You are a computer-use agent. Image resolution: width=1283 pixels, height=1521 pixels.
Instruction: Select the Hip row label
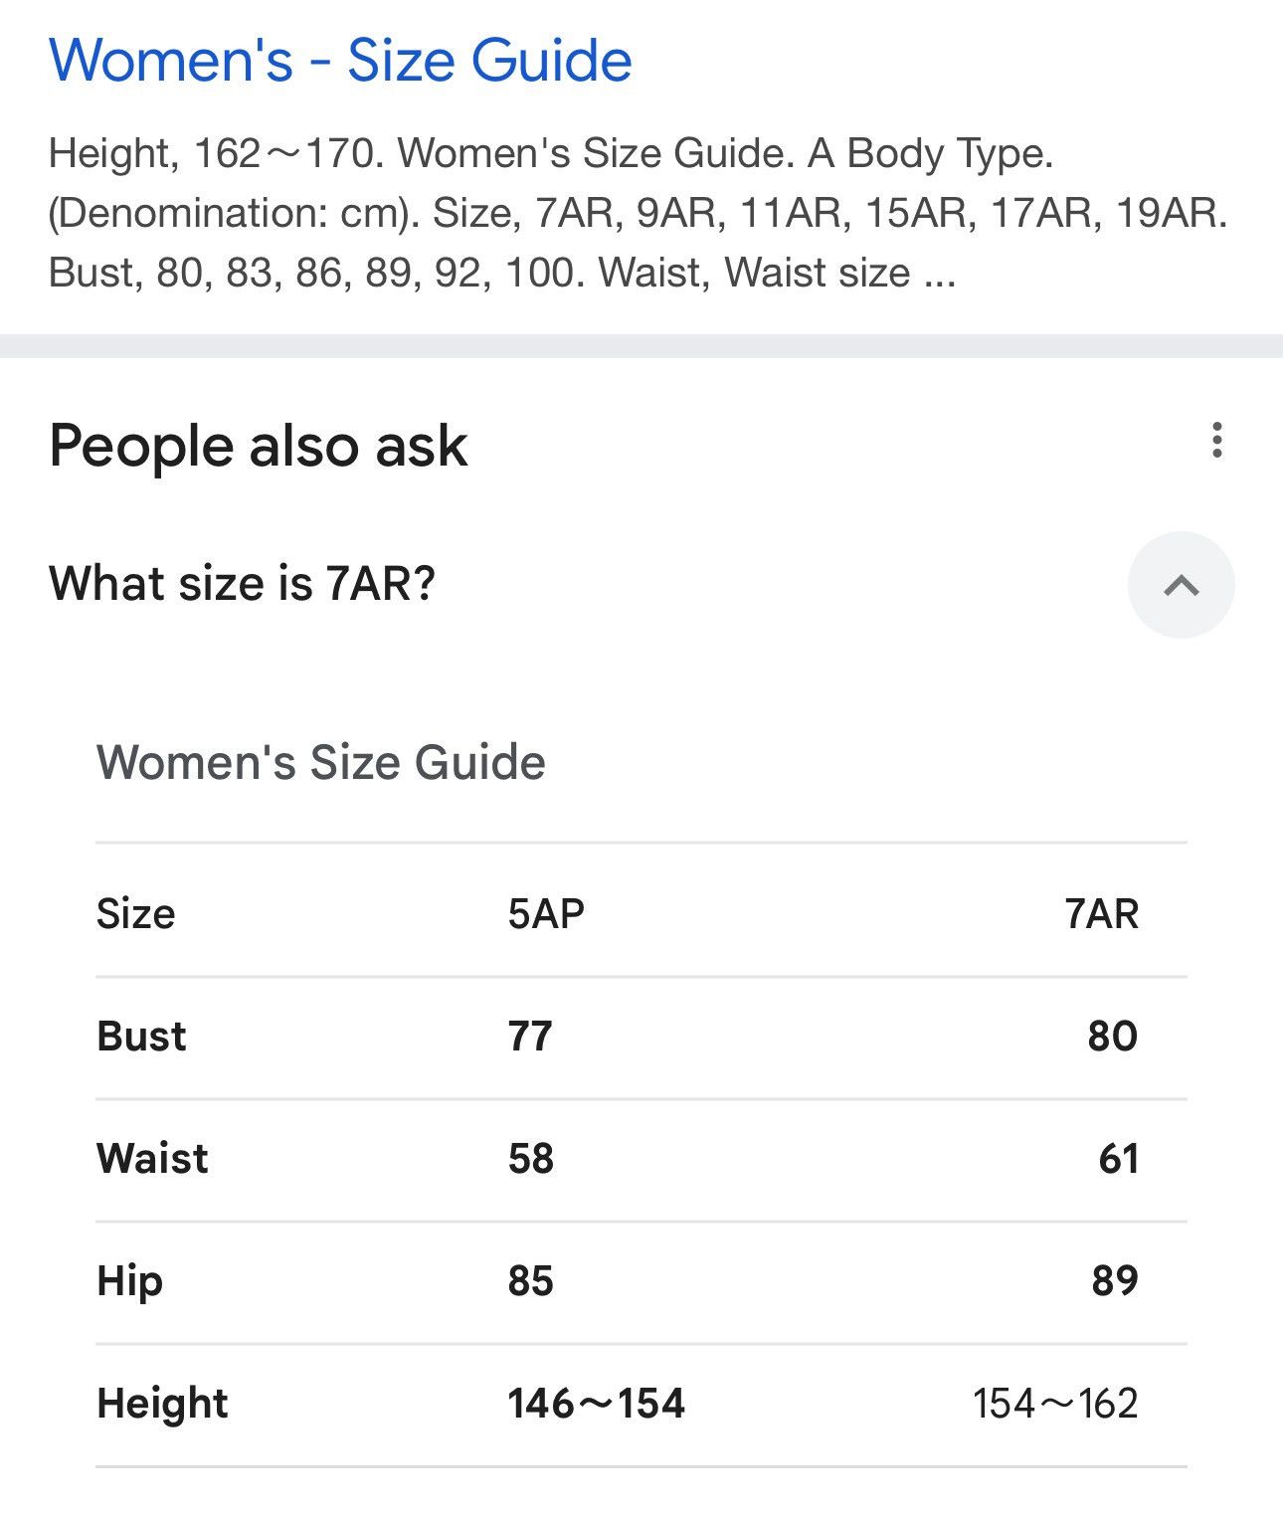tap(129, 1281)
